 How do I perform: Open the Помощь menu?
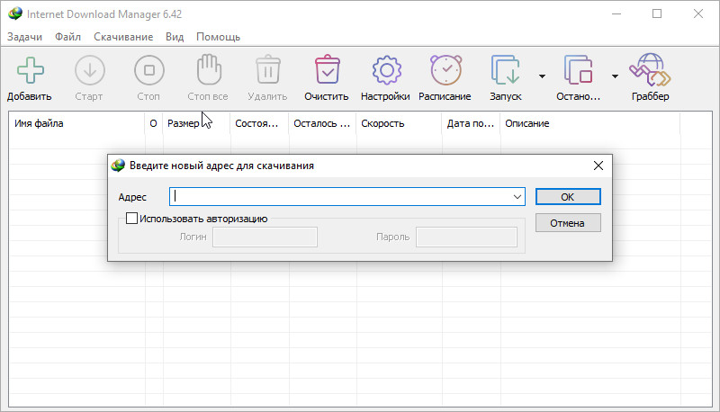[x=218, y=37]
